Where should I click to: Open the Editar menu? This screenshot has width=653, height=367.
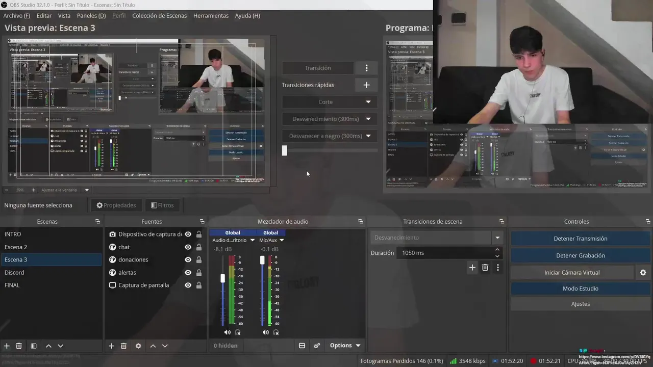point(44,16)
